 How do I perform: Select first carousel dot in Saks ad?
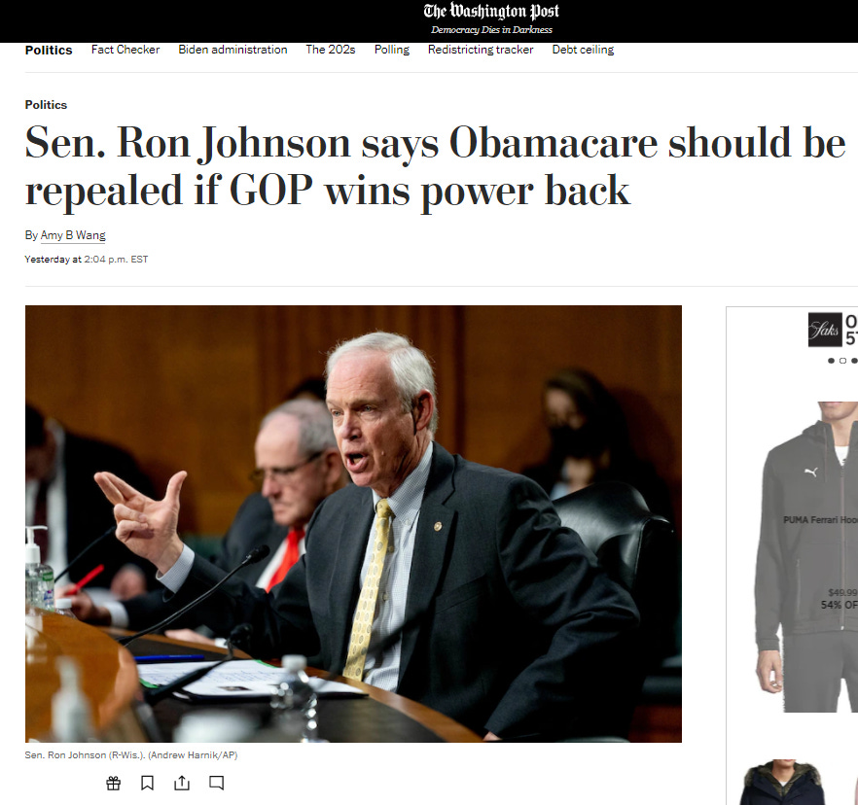831,361
